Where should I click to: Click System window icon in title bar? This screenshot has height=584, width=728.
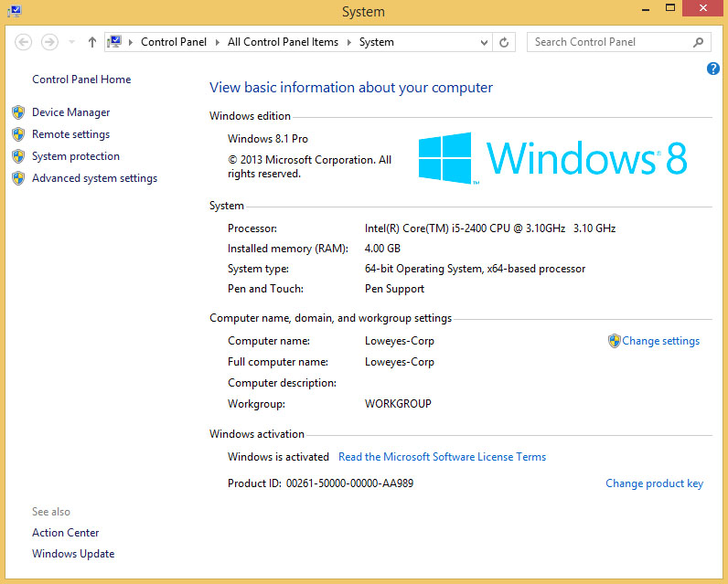pyautogui.click(x=15, y=11)
